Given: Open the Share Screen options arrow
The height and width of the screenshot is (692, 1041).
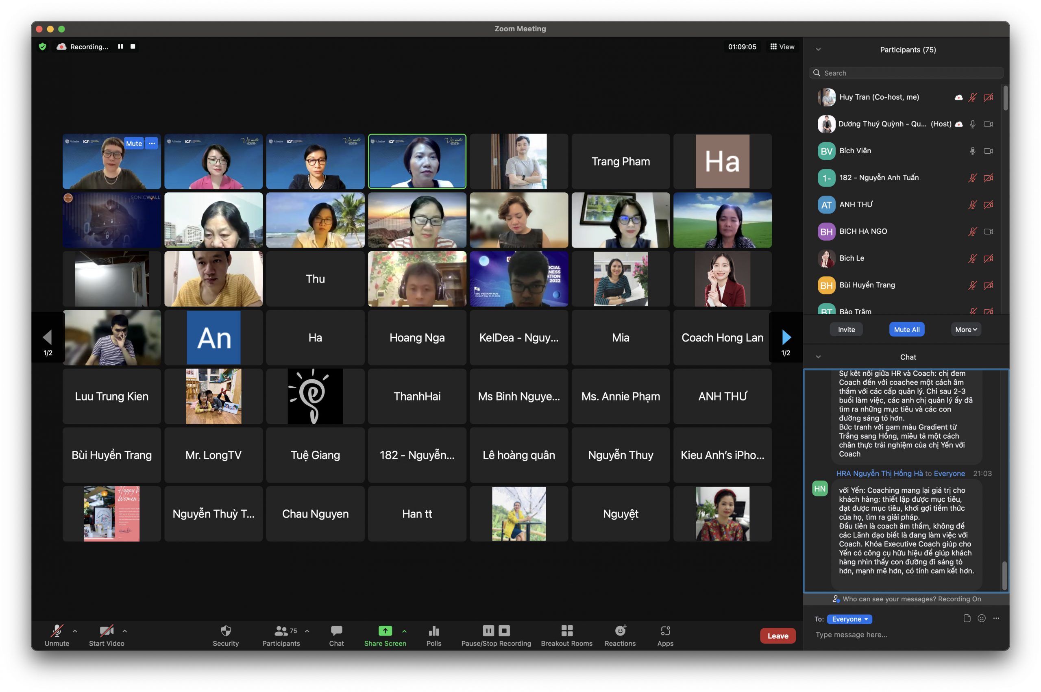Looking at the screenshot, I should coord(404,631).
